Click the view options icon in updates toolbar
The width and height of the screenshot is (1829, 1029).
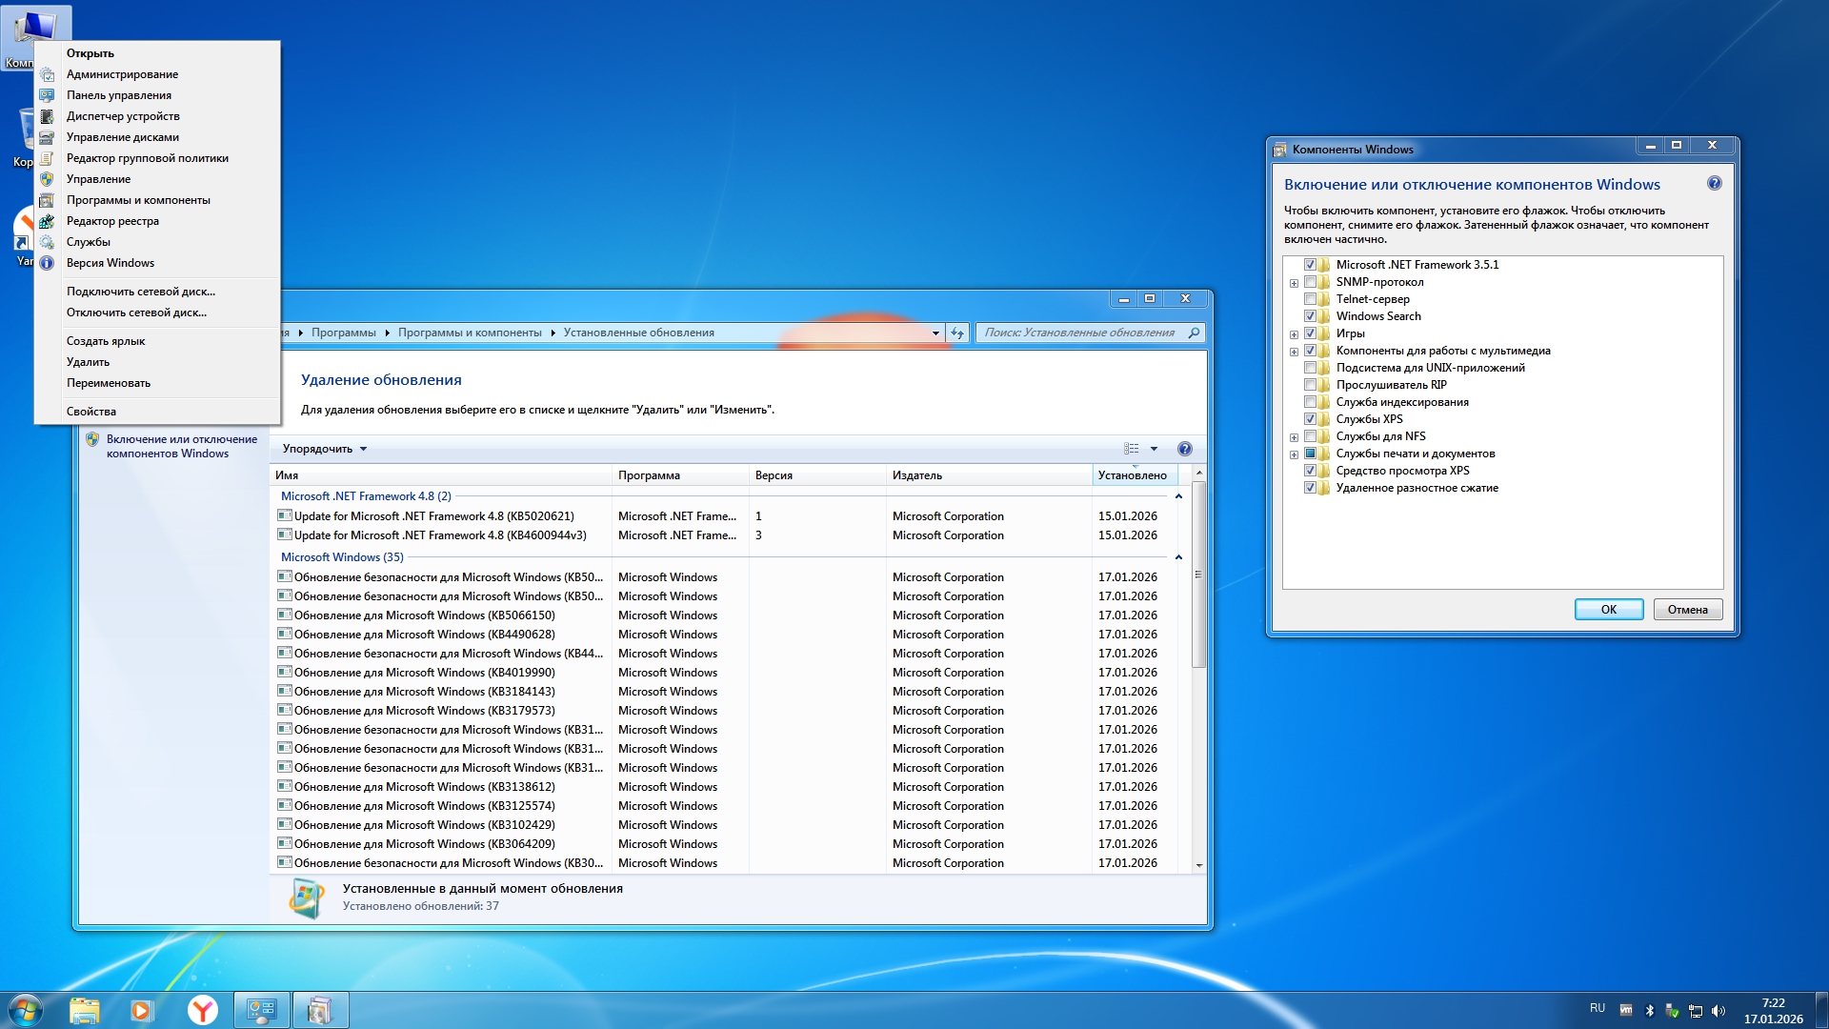point(1132,449)
